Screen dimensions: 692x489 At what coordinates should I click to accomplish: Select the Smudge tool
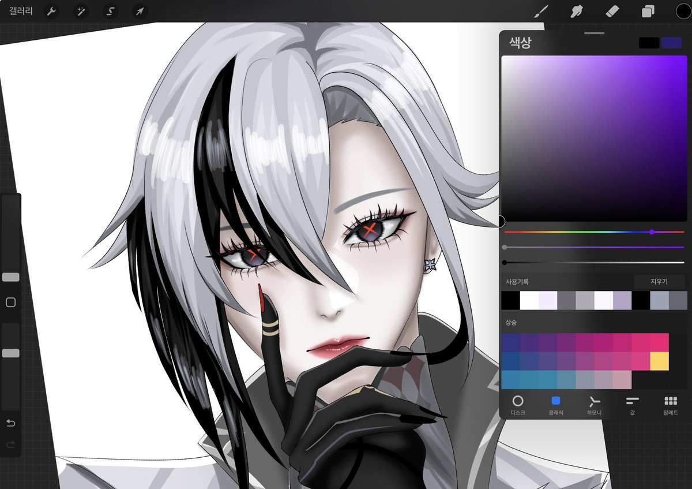(576, 11)
